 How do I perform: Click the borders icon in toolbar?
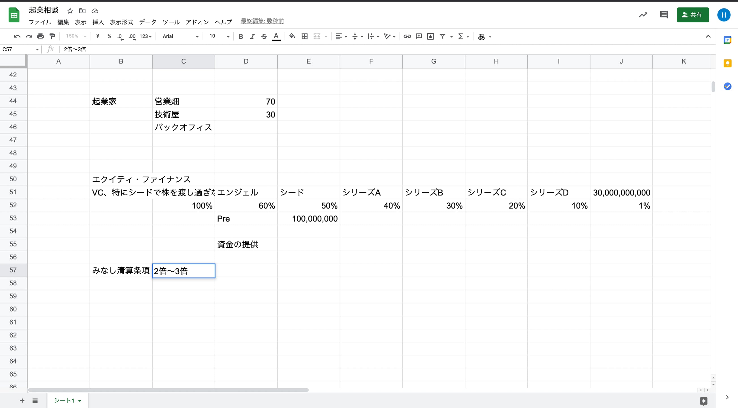coord(304,37)
